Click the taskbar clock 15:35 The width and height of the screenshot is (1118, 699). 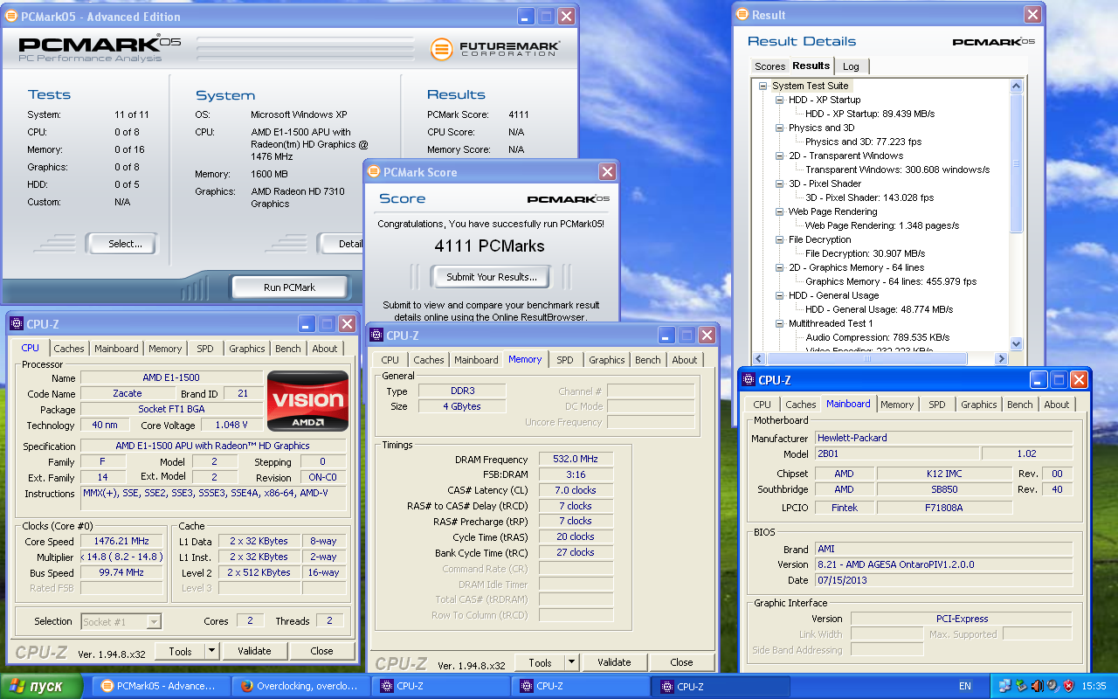pyautogui.click(x=1094, y=686)
